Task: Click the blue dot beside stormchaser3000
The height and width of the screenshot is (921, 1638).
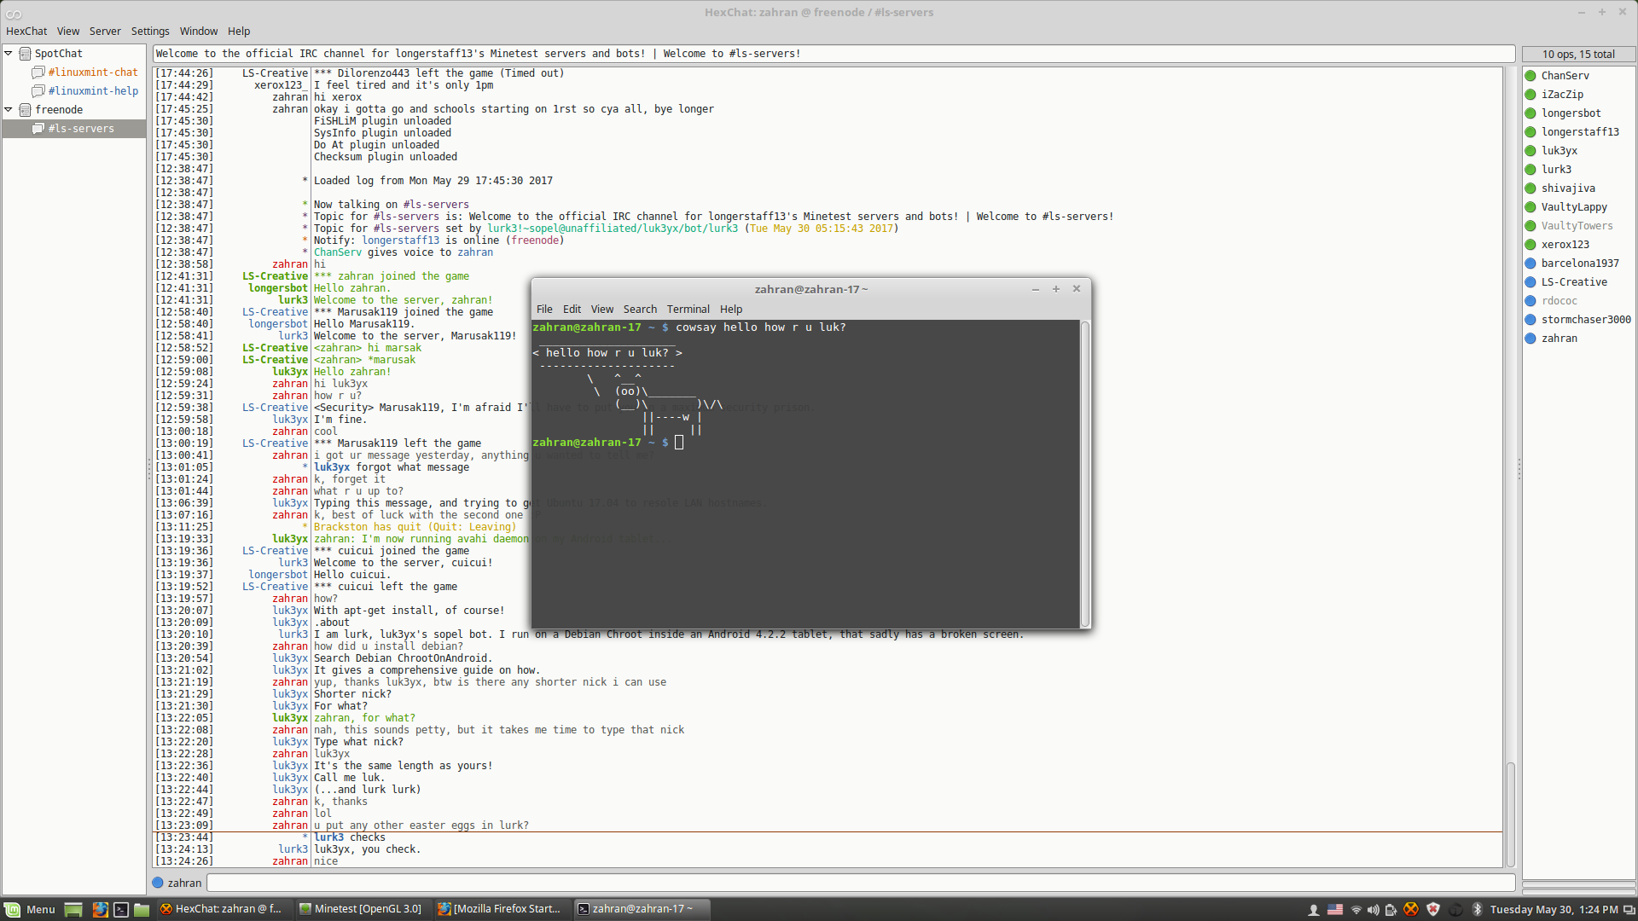Action: [1531, 320]
